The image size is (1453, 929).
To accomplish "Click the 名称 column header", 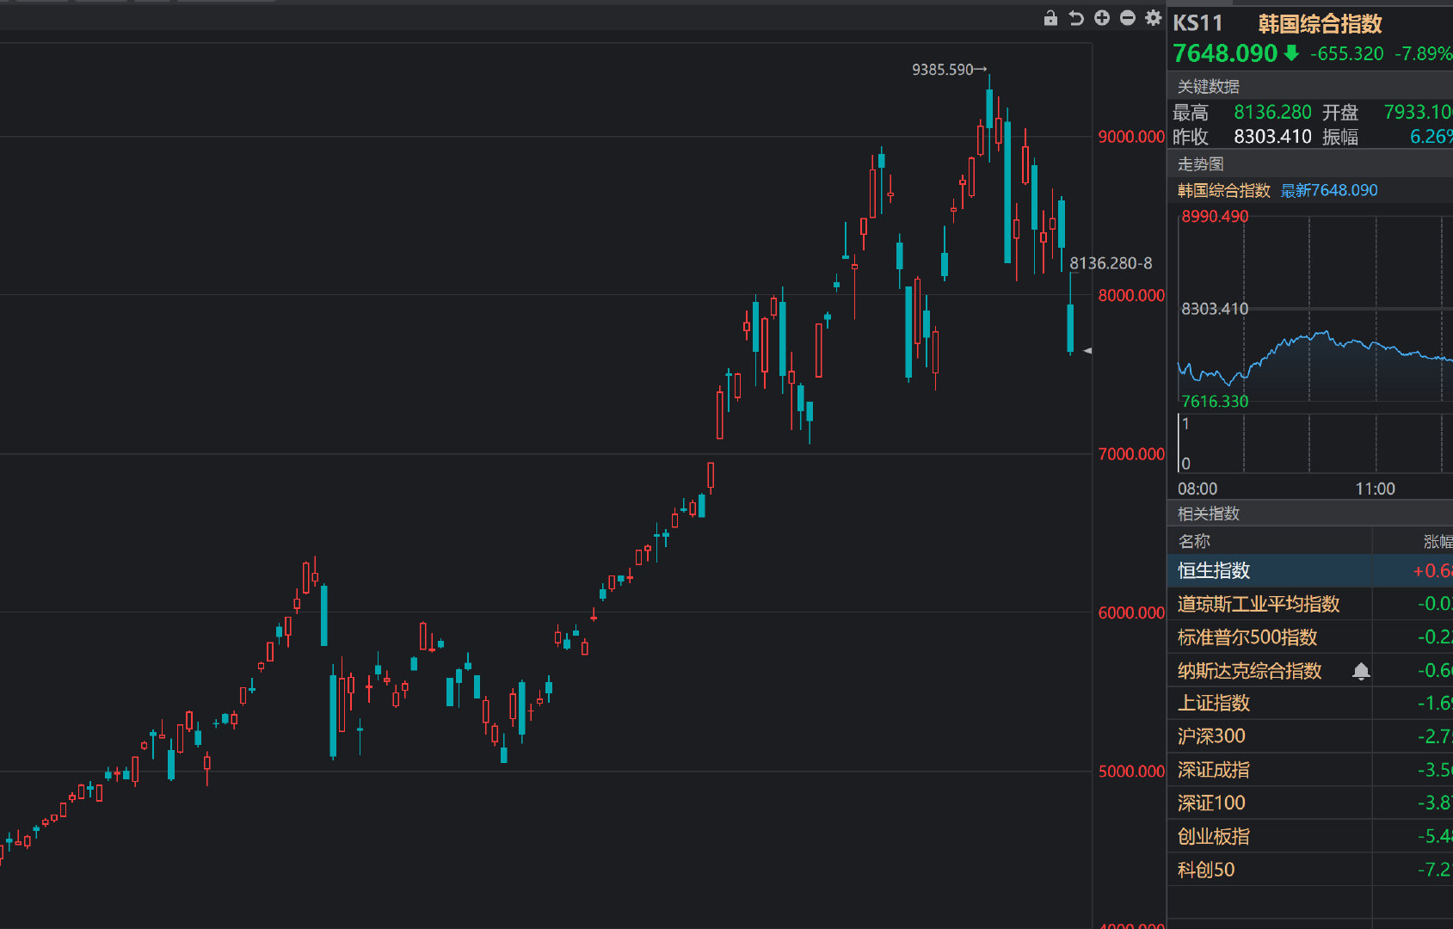I will pyautogui.click(x=1194, y=541).
